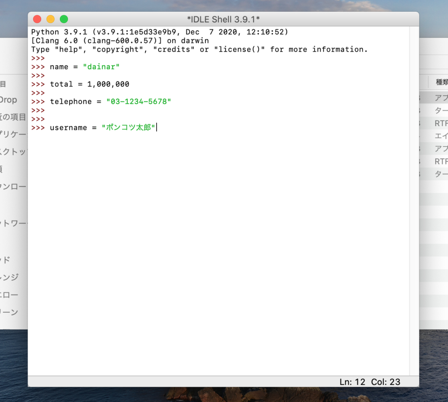Image resolution: width=448 pixels, height=402 pixels.
Task: Click the IDLE Shell 3.9.1 title text
Action: tap(224, 19)
